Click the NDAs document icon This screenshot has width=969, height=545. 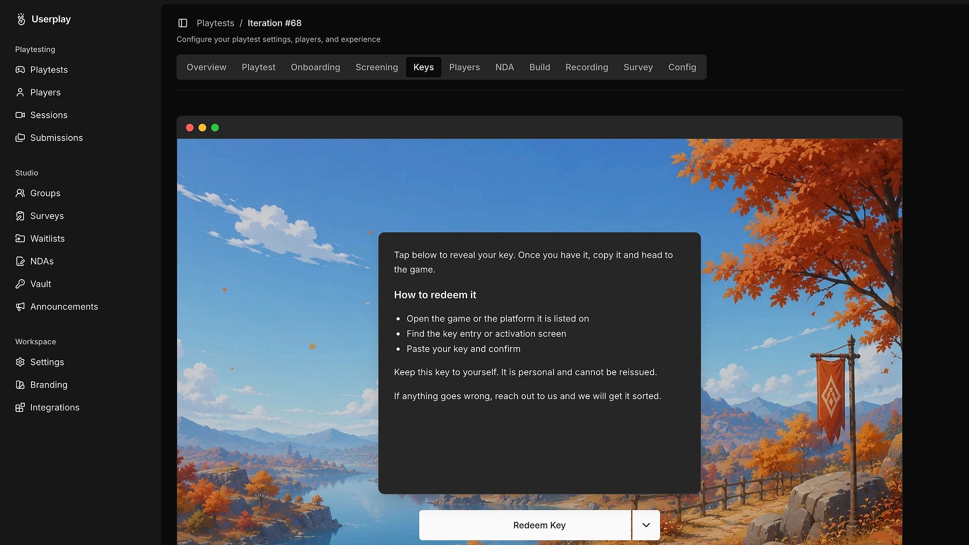pyautogui.click(x=20, y=261)
